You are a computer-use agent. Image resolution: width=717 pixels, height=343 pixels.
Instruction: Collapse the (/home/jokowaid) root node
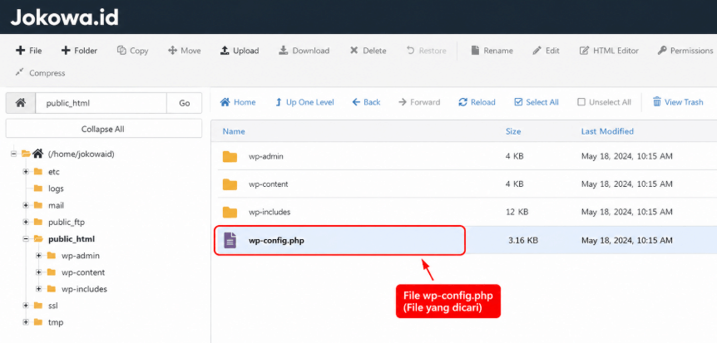(13, 154)
